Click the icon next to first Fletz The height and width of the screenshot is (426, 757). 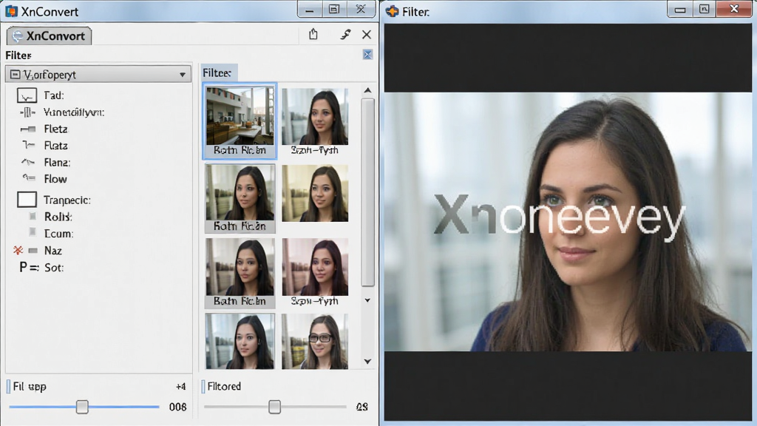28,129
